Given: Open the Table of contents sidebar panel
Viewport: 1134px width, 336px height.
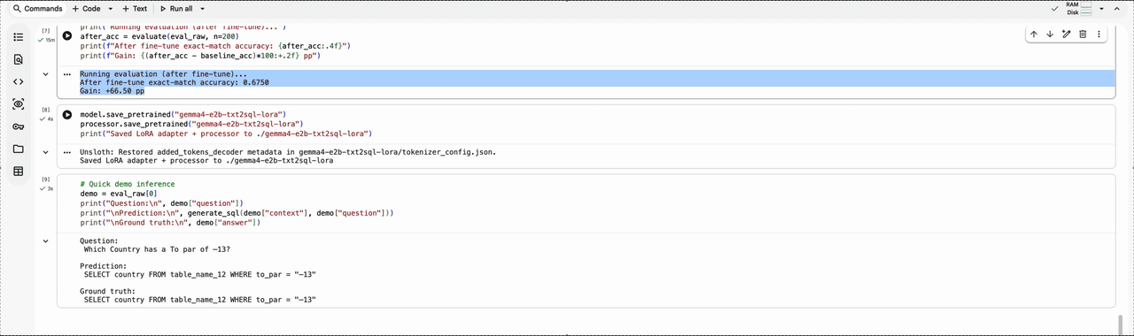Looking at the screenshot, I should 18,37.
